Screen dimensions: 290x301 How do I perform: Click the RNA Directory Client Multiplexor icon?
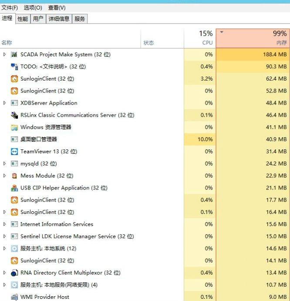[x=14, y=273]
